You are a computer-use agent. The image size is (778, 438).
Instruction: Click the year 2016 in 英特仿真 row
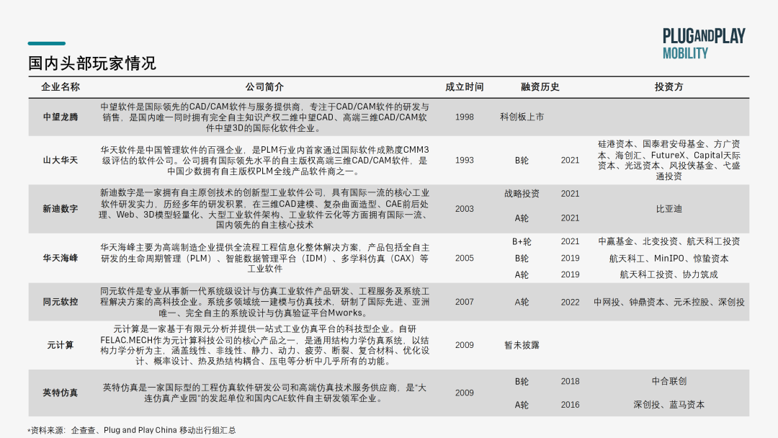[x=570, y=405]
